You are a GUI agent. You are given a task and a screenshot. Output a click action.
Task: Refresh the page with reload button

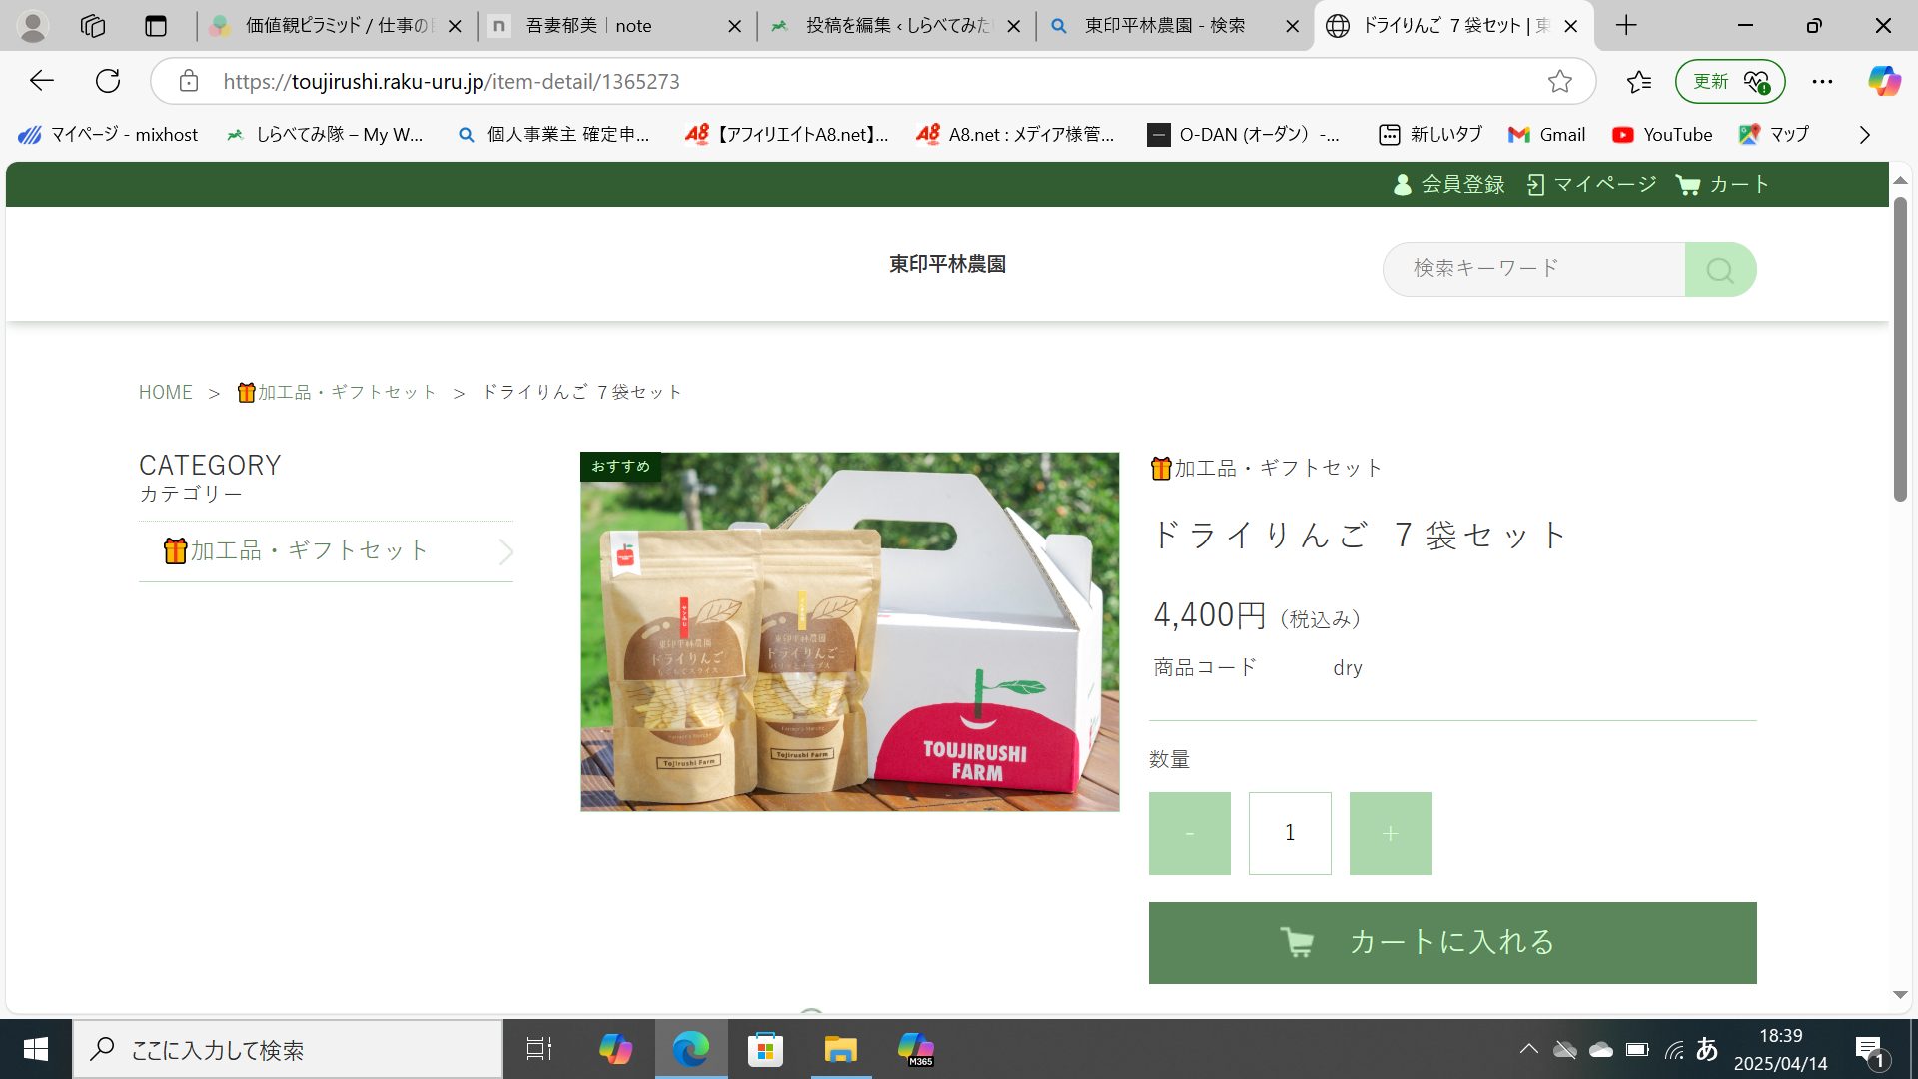[108, 82]
